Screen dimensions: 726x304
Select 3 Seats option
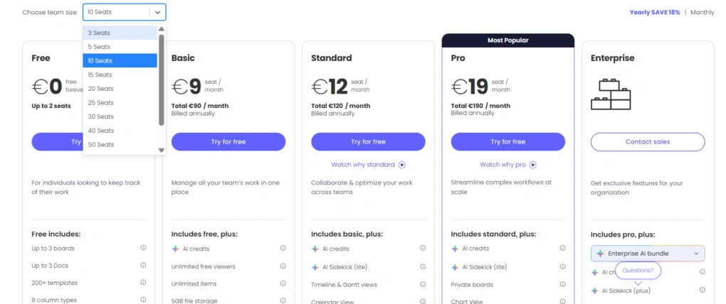point(120,33)
